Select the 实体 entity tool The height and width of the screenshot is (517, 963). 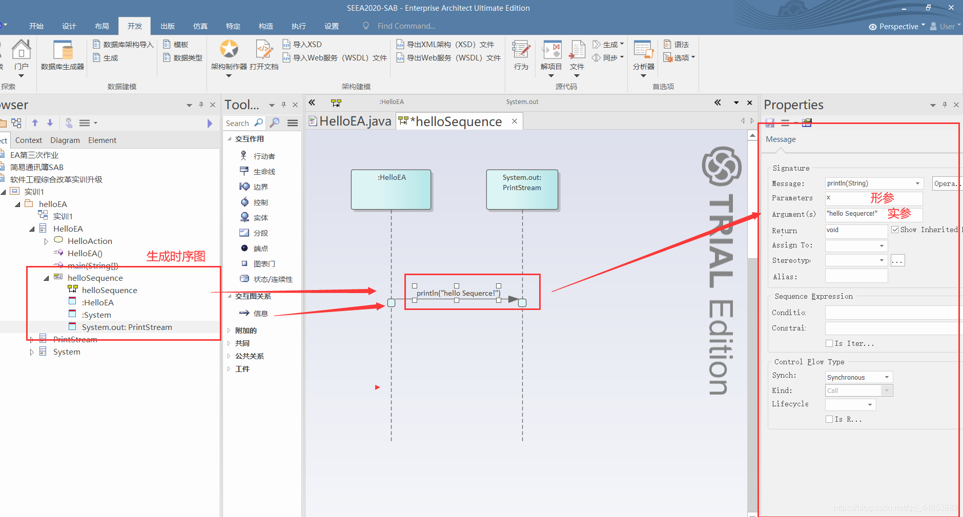pos(254,217)
